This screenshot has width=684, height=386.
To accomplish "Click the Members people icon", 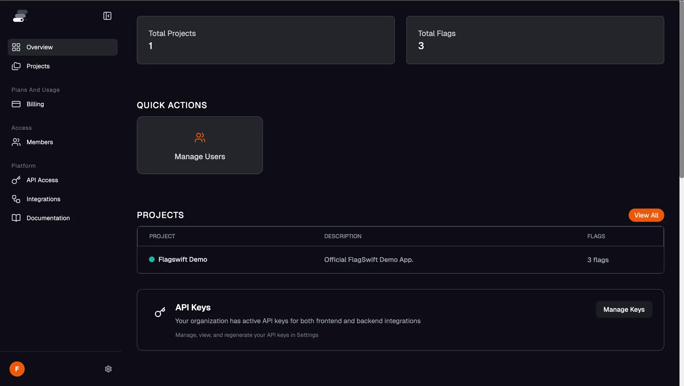I will tap(16, 142).
